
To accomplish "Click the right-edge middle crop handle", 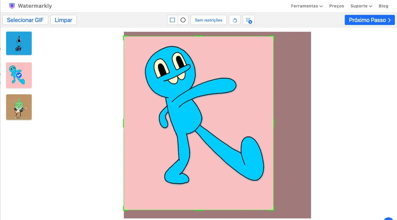I will click(x=273, y=123).
